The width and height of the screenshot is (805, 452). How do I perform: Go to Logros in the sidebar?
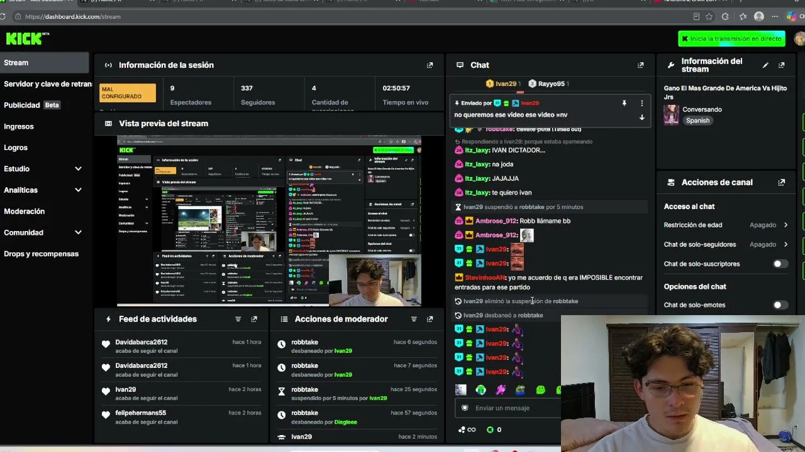click(16, 148)
